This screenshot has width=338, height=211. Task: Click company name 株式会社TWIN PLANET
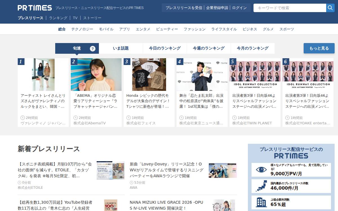click(252, 123)
